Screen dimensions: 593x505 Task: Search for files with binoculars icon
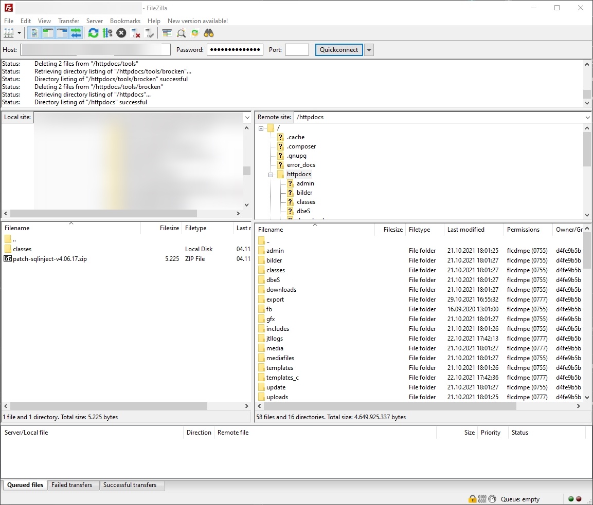pos(209,33)
